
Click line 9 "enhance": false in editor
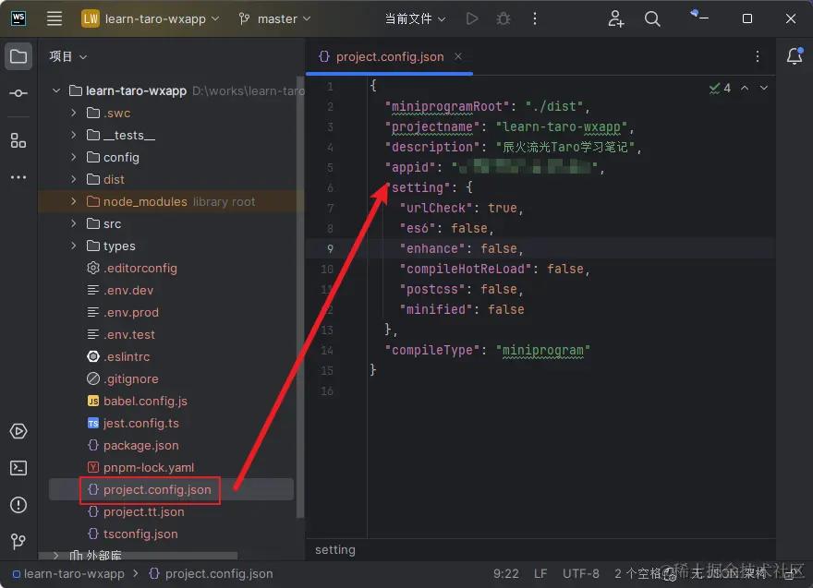tap(461, 248)
